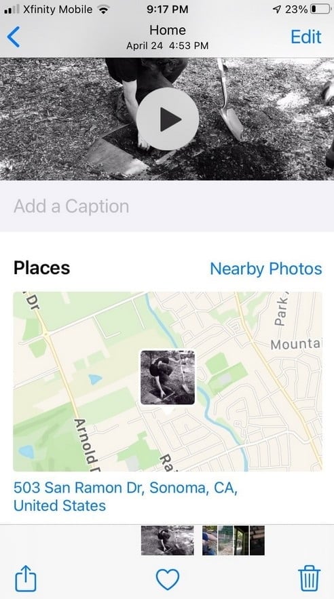Delete the video with the trash icon

tap(309, 579)
